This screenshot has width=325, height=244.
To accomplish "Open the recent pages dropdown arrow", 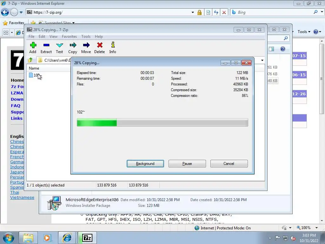I will pos(21,12).
